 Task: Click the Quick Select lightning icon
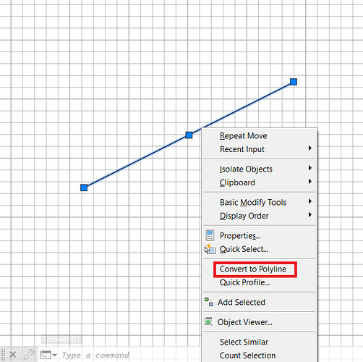pyautogui.click(x=210, y=249)
